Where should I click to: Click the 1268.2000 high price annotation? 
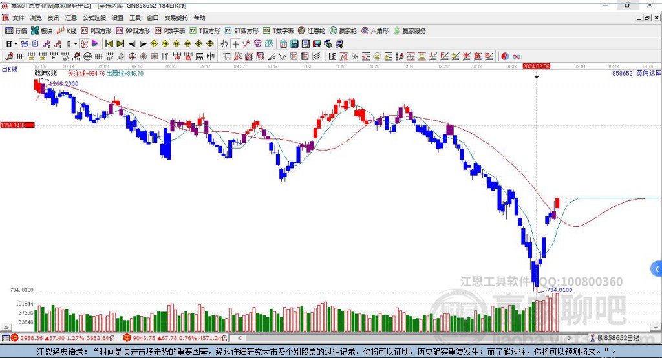[x=64, y=83]
